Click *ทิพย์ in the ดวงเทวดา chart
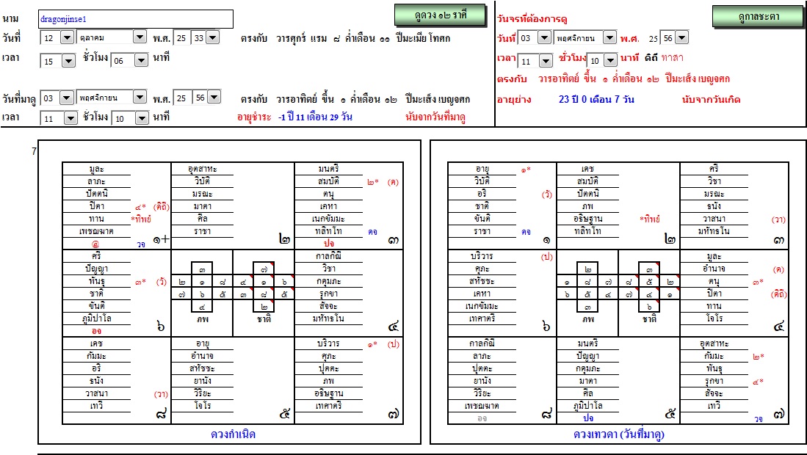The image size is (807, 455). coord(650,219)
